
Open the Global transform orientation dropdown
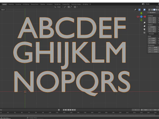click(59, 7)
